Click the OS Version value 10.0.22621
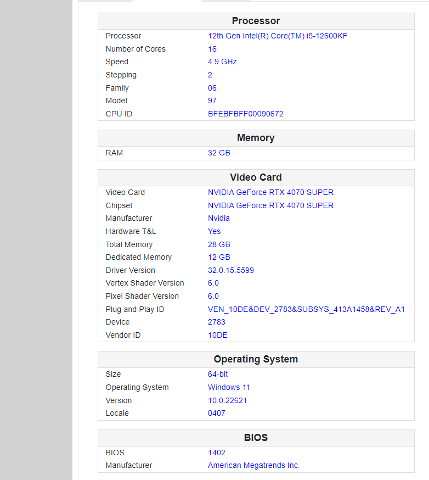The image size is (429, 480). tap(227, 400)
